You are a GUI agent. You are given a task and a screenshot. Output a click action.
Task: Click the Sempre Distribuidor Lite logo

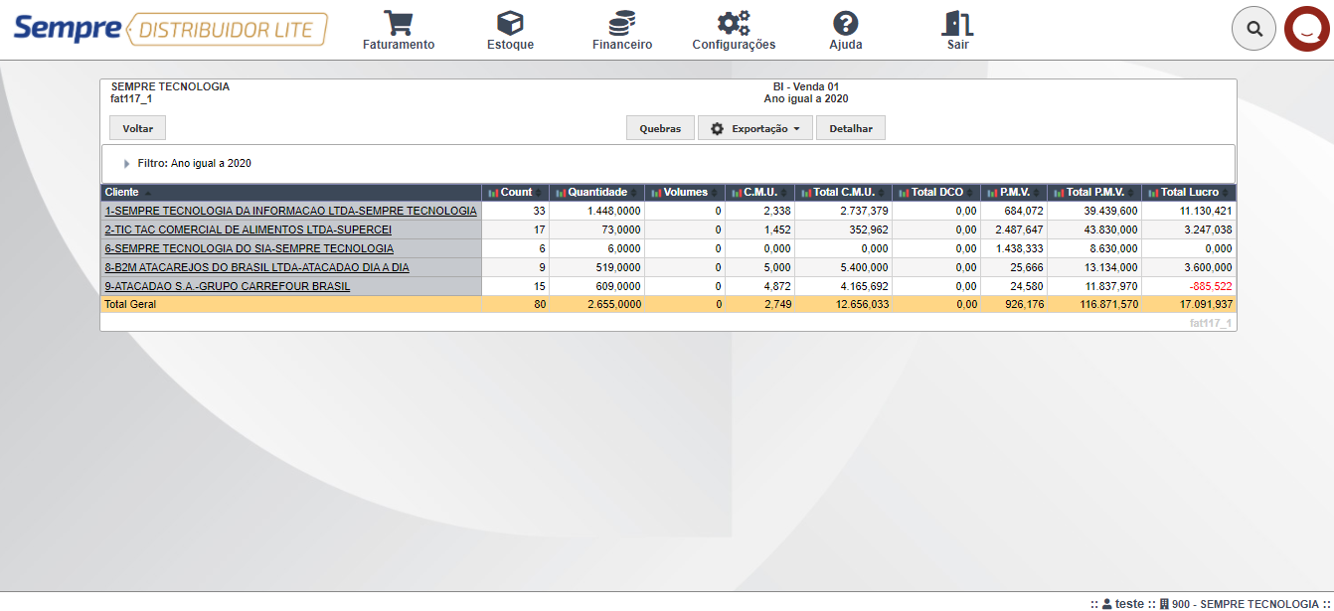click(x=170, y=29)
